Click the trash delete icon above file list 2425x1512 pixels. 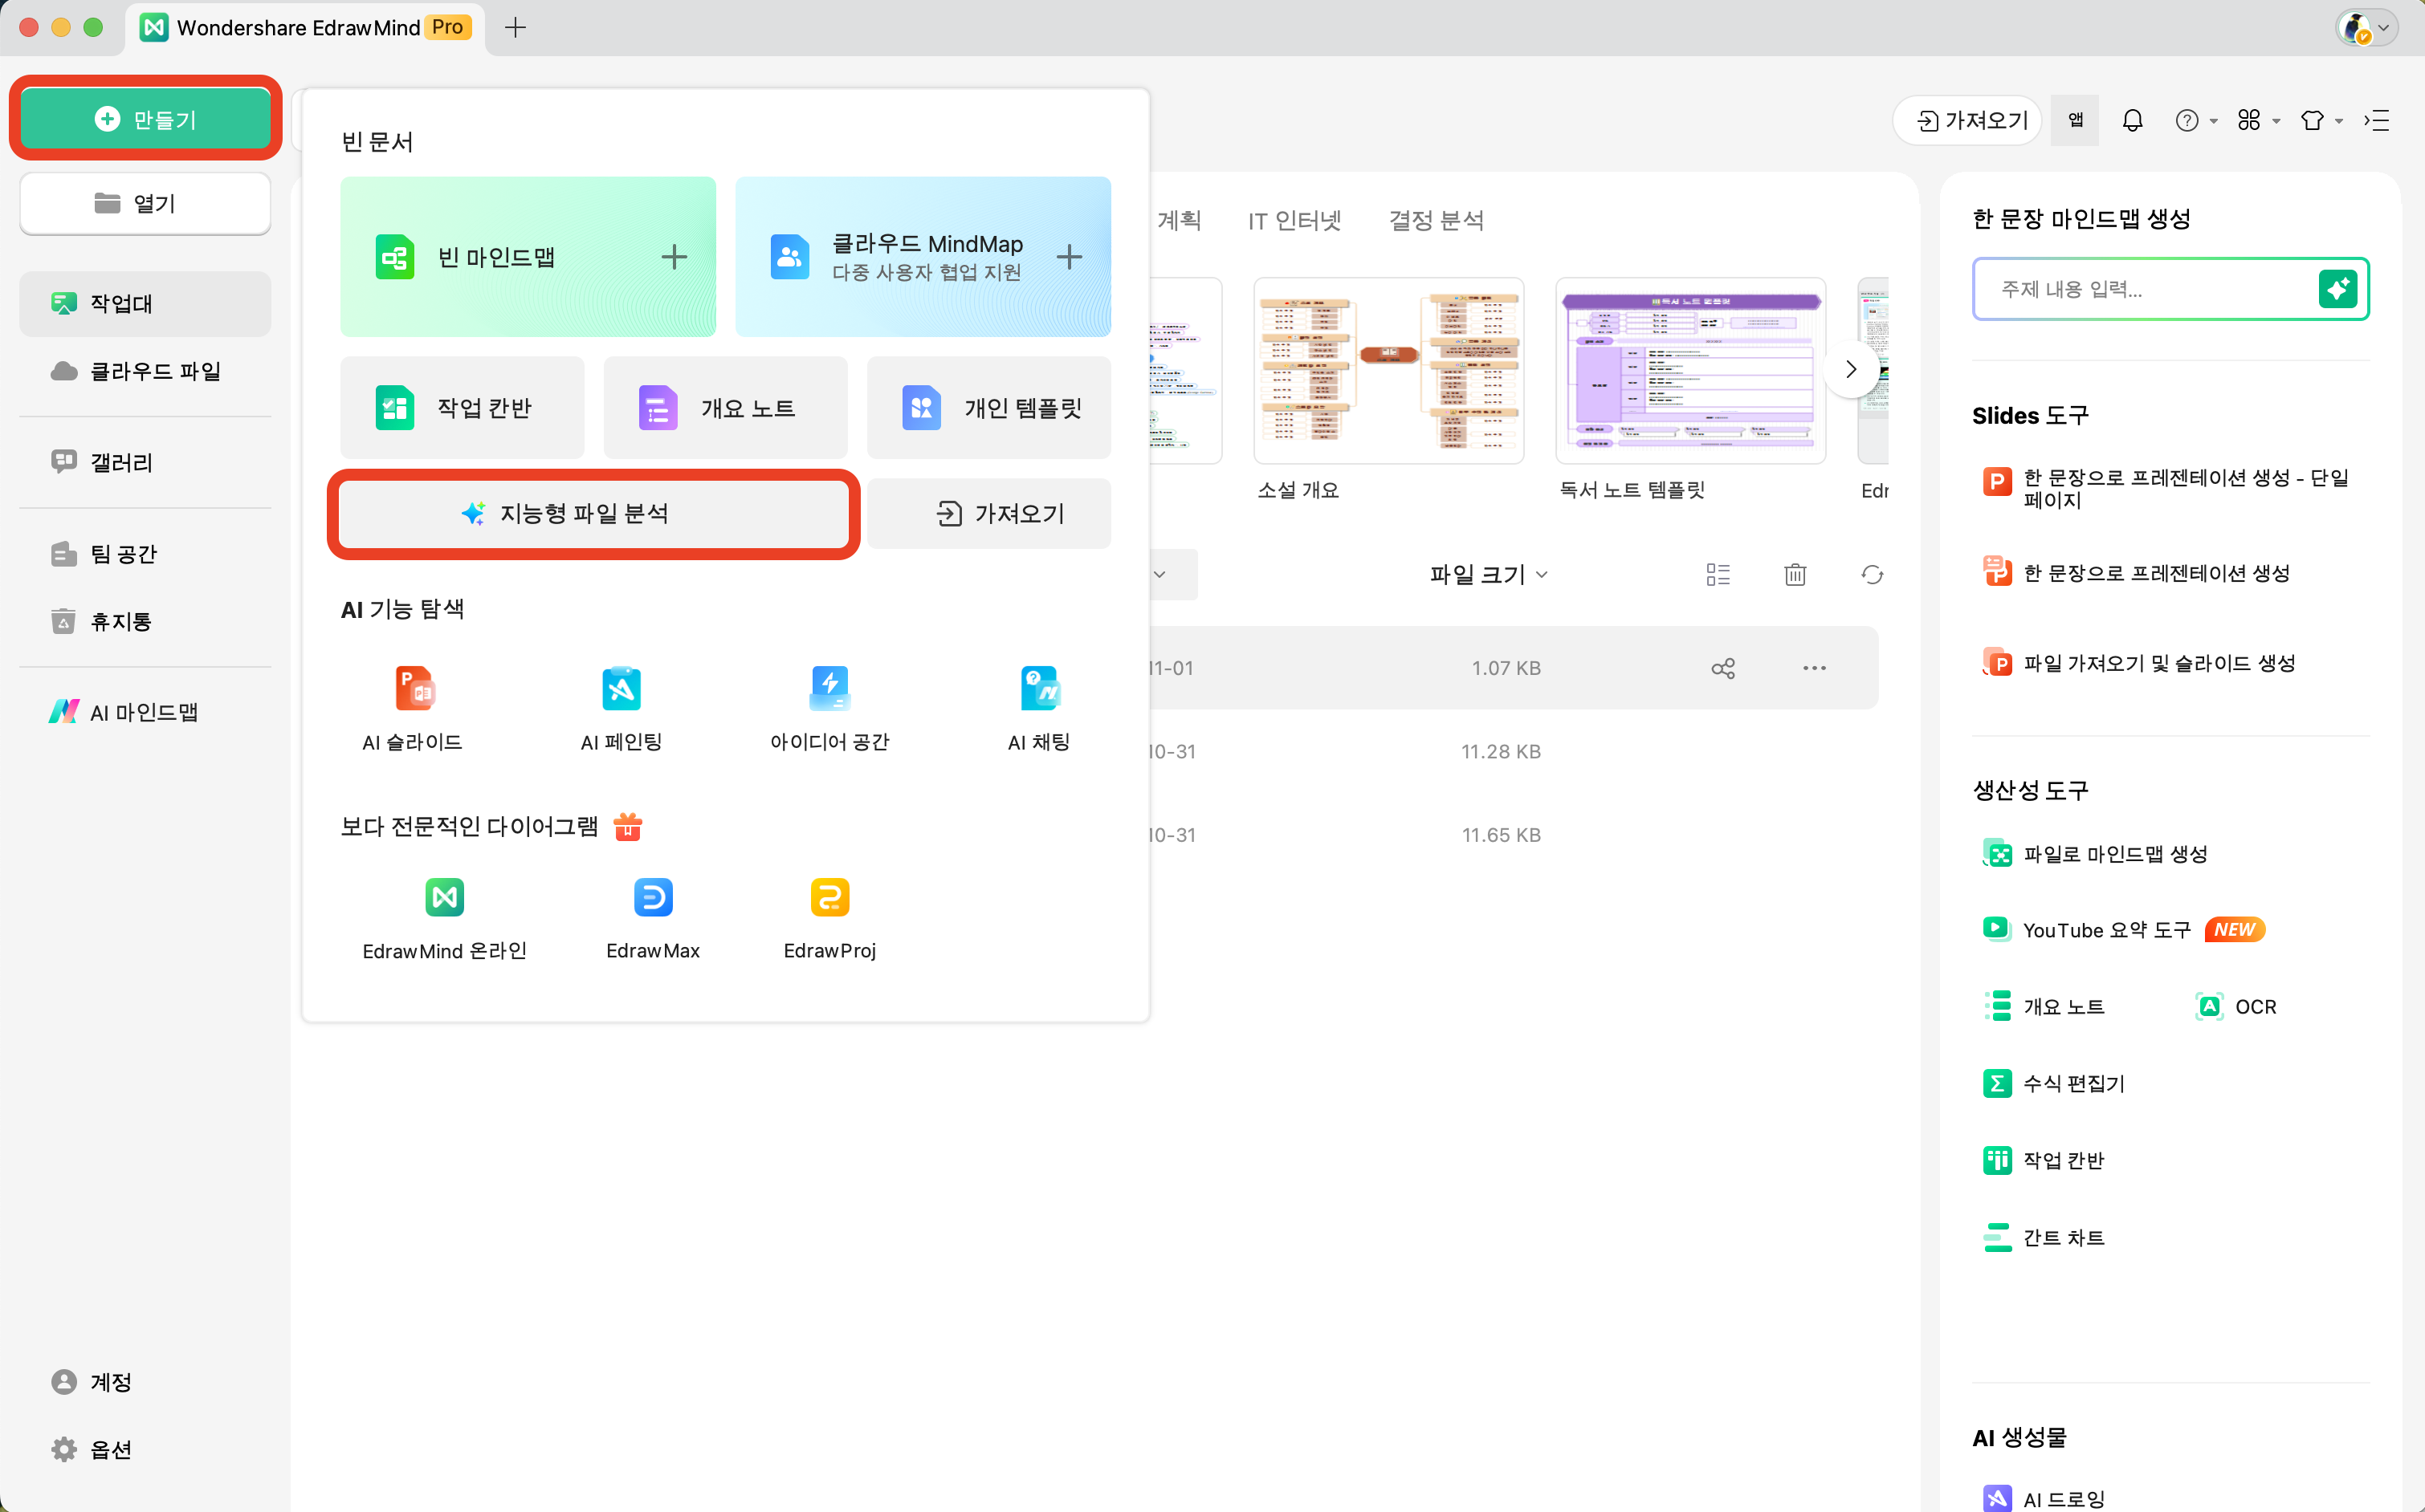[1795, 574]
